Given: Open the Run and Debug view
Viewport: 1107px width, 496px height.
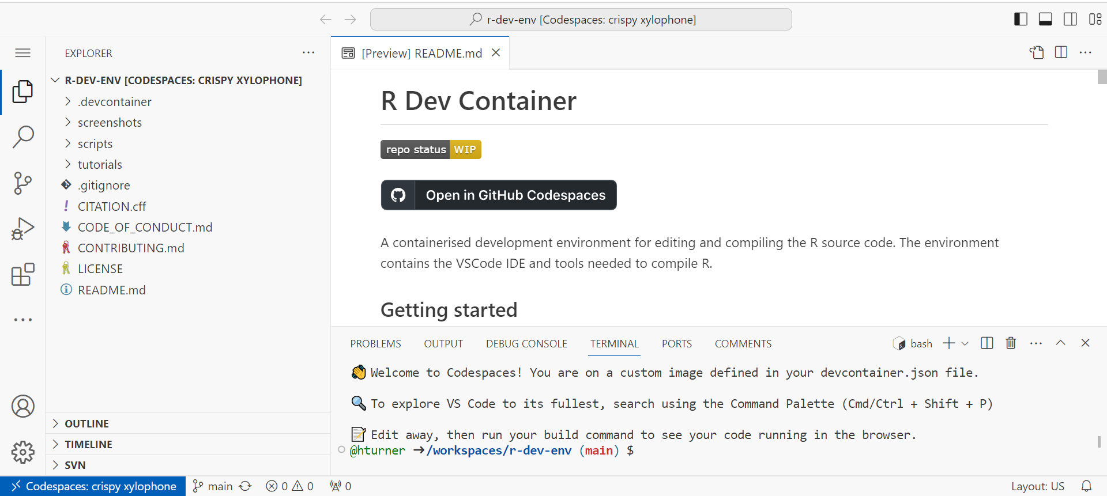Looking at the screenshot, I should click(23, 229).
